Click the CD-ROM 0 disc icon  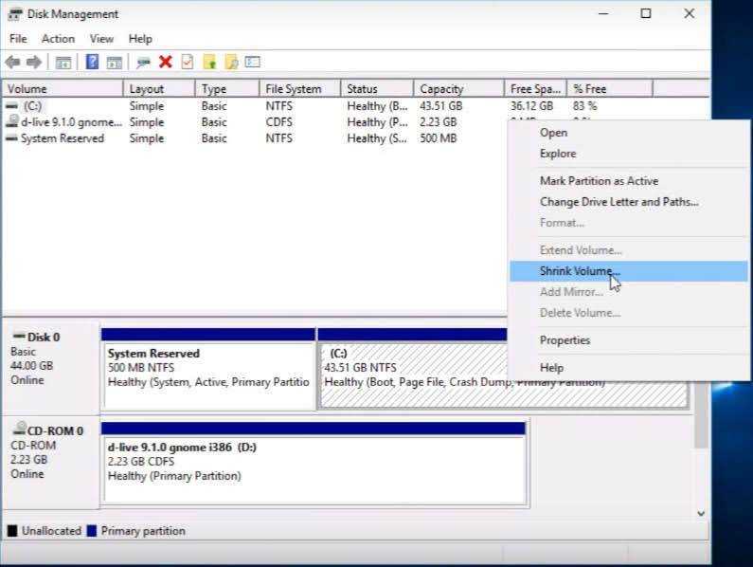[x=20, y=428]
